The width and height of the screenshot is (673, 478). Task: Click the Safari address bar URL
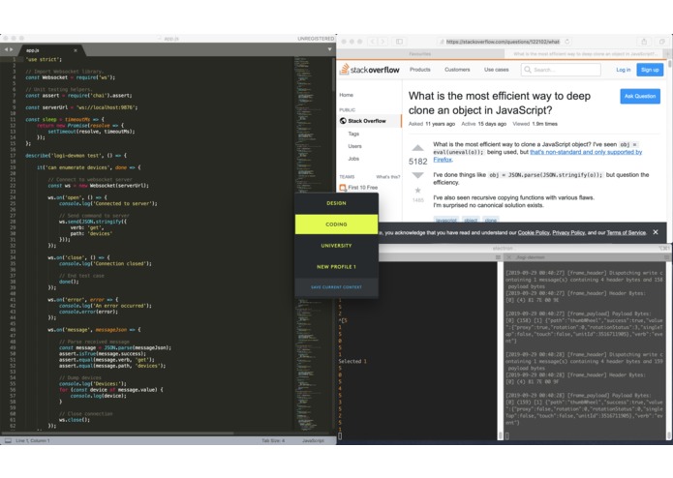click(x=503, y=42)
